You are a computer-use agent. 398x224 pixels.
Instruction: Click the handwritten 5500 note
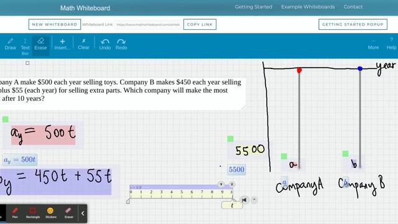(x=250, y=149)
